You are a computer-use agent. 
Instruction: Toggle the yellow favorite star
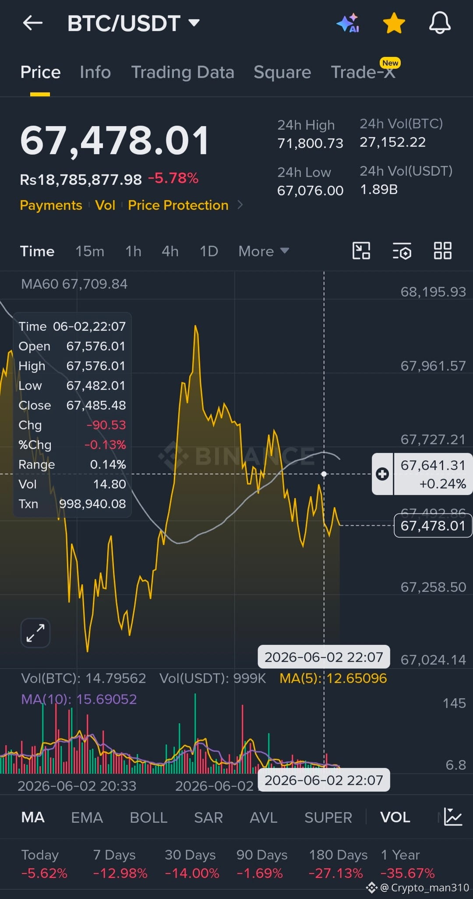[x=394, y=23]
